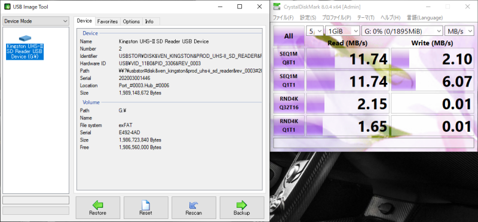The image size is (478, 222).
Task: Click the SEQ1M Q1T1 write result 6.07
Action: 433,81
